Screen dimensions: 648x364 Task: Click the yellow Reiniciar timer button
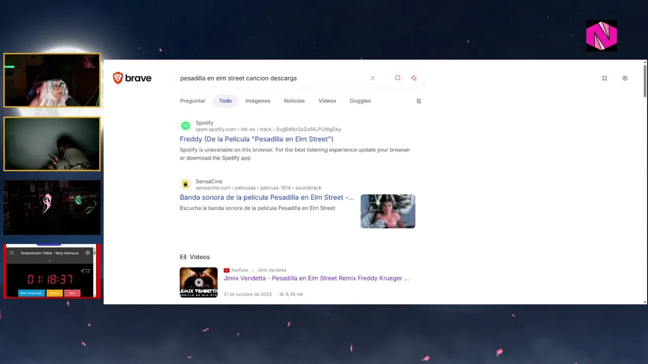point(54,293)
